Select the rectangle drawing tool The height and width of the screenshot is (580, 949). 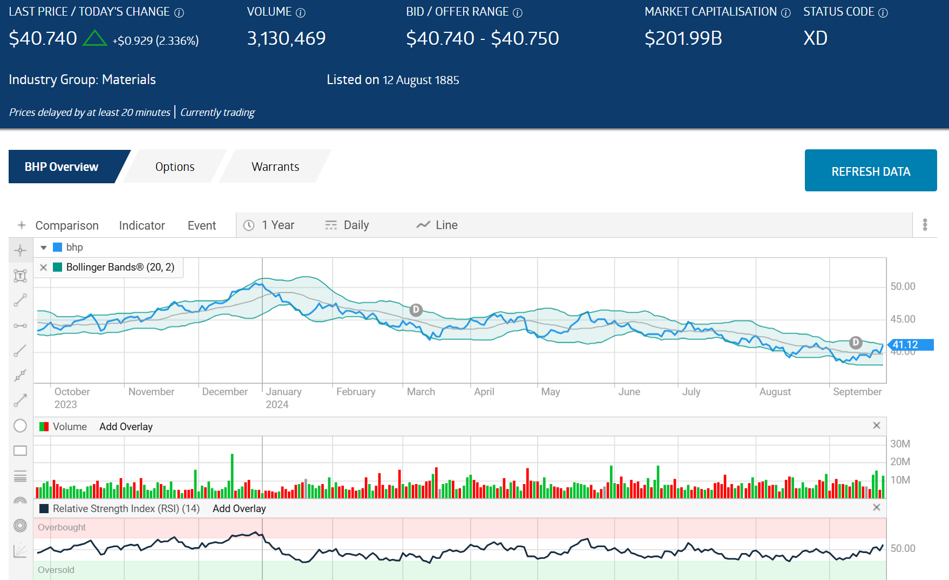pos(20,451)
